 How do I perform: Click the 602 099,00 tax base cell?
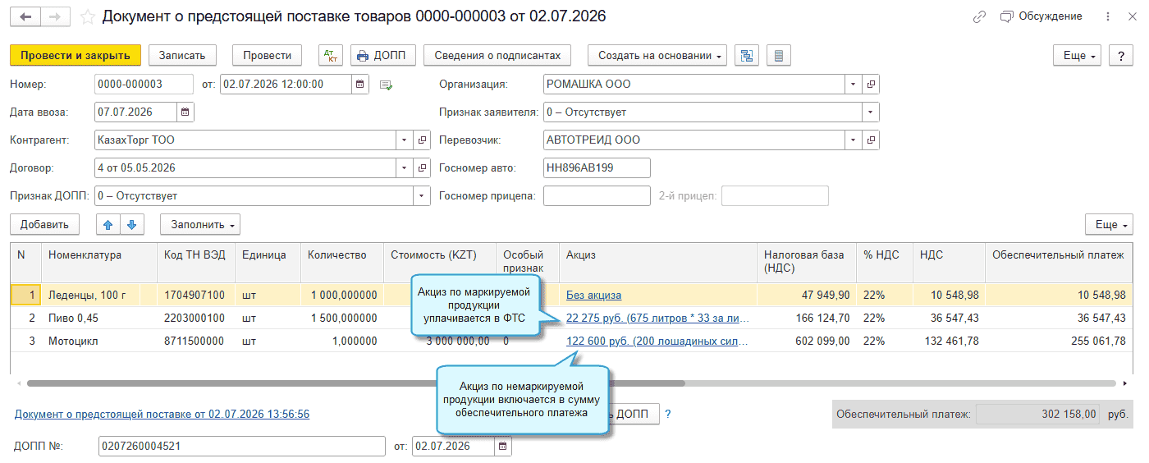(x=806, y=341)
